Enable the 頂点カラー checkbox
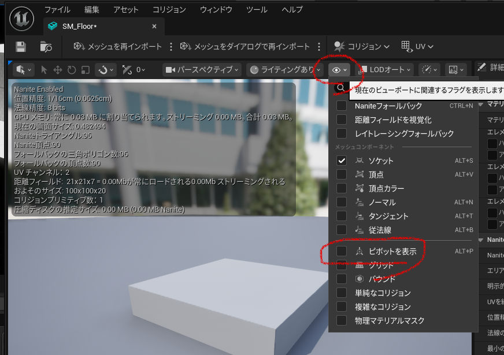Screen dimensions: 504x355 pos(342,188)
